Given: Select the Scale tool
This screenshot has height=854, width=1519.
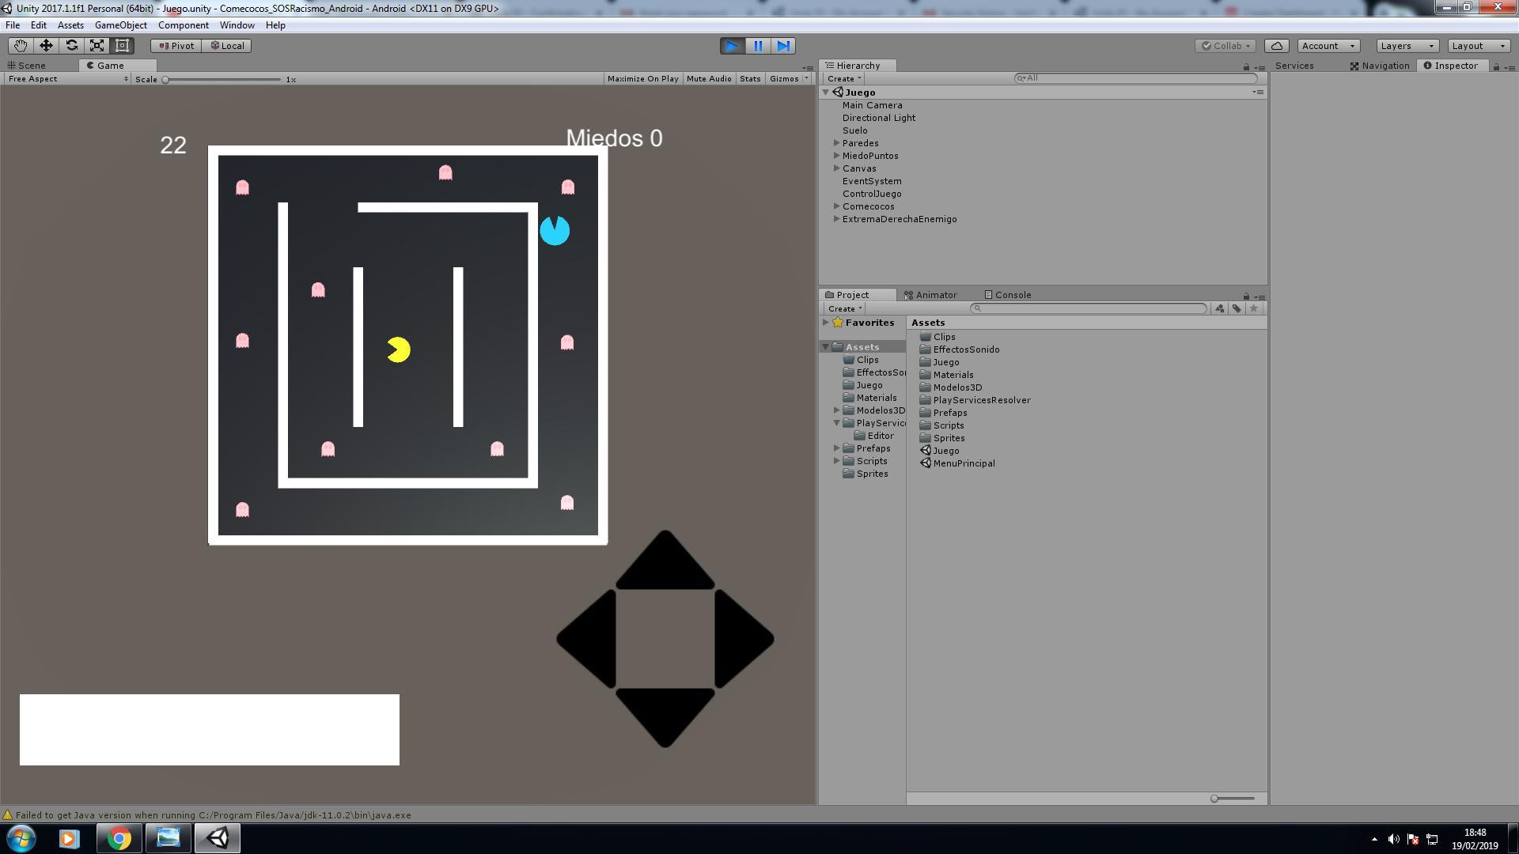Looking at the screenshot, I should click(x=97, y=46).
